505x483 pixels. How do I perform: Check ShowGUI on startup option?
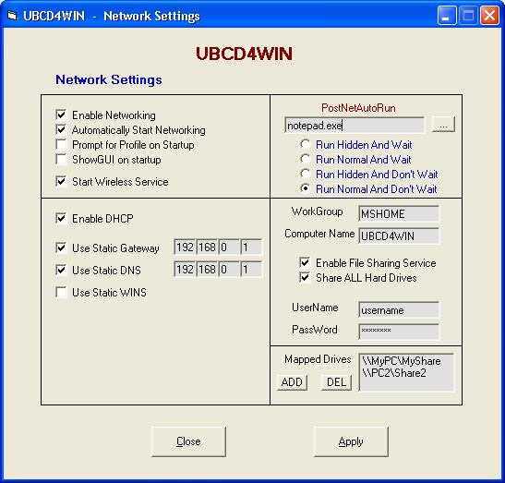click(61, 160)
